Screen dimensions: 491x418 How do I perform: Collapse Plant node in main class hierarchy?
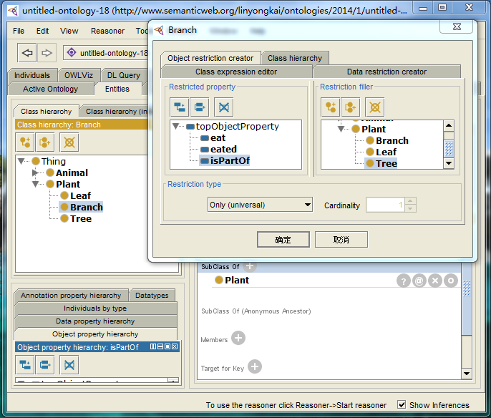[x=35, y=184]
